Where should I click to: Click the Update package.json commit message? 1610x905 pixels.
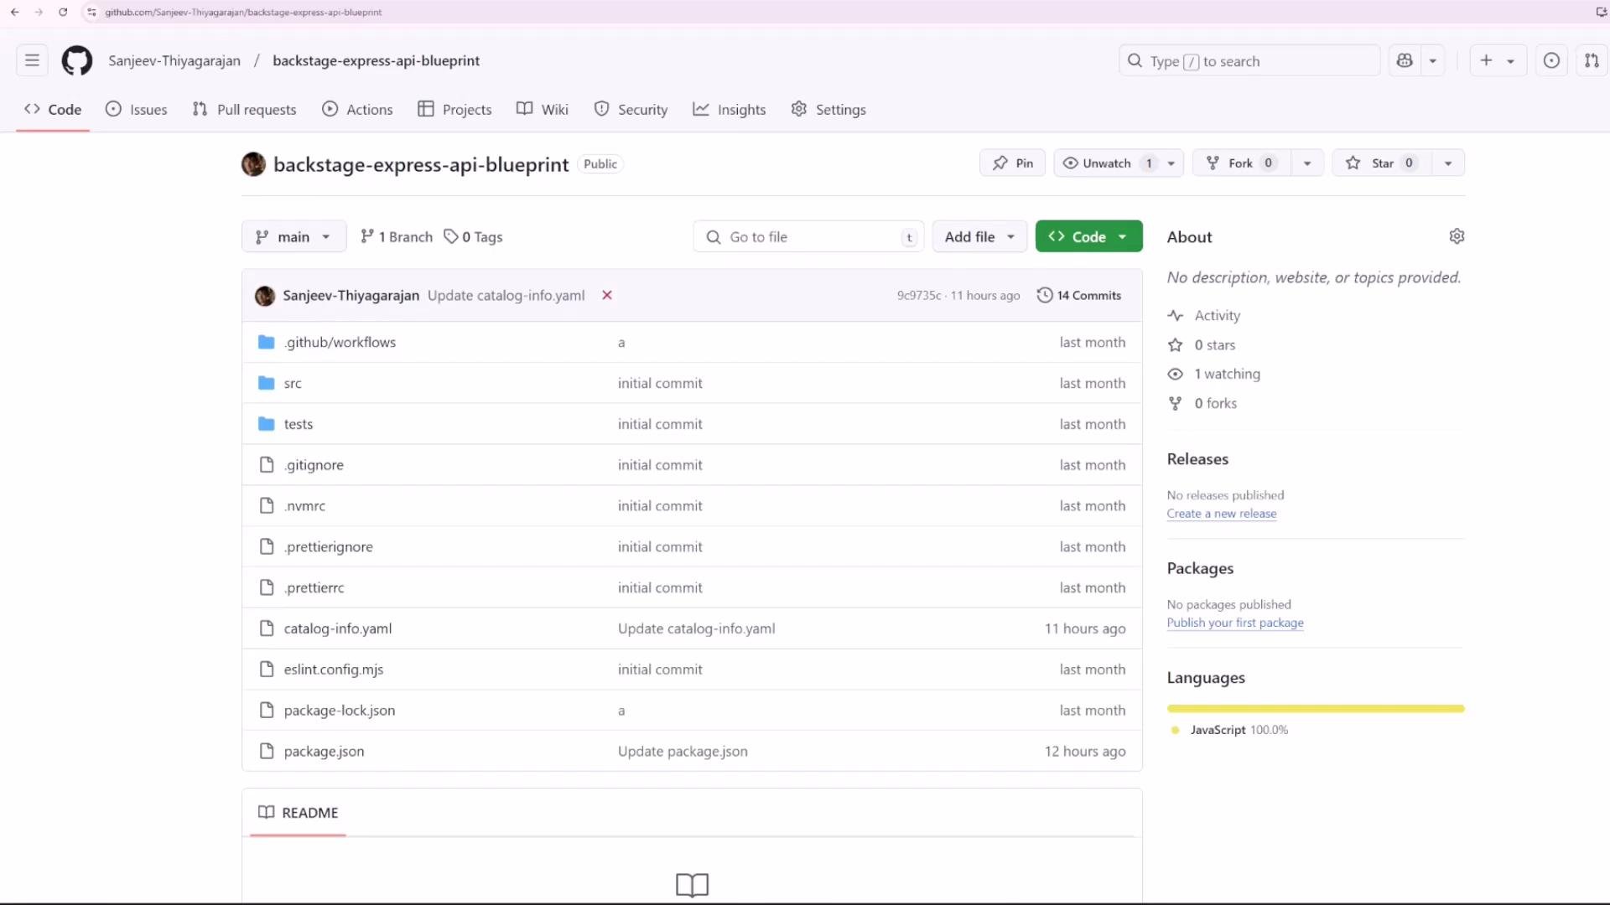click(x=683, y=751)
